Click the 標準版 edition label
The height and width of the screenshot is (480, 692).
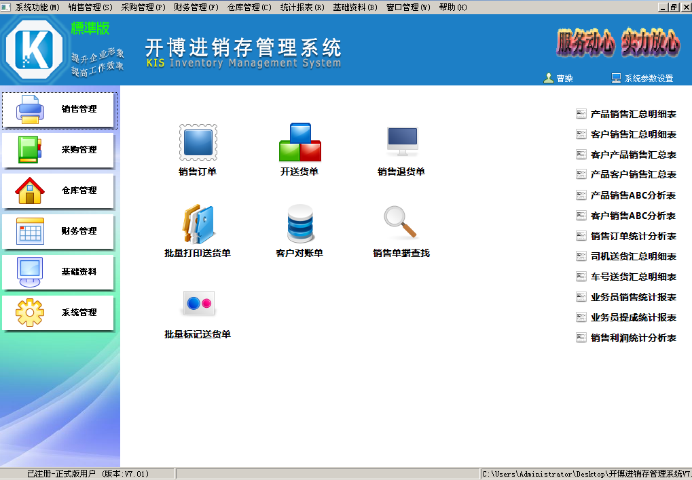coord(90,28)
